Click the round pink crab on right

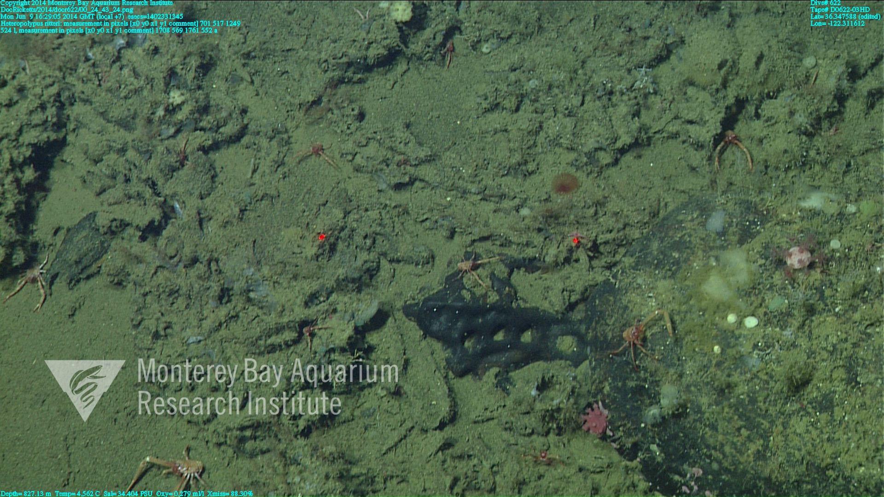[798, 257]
